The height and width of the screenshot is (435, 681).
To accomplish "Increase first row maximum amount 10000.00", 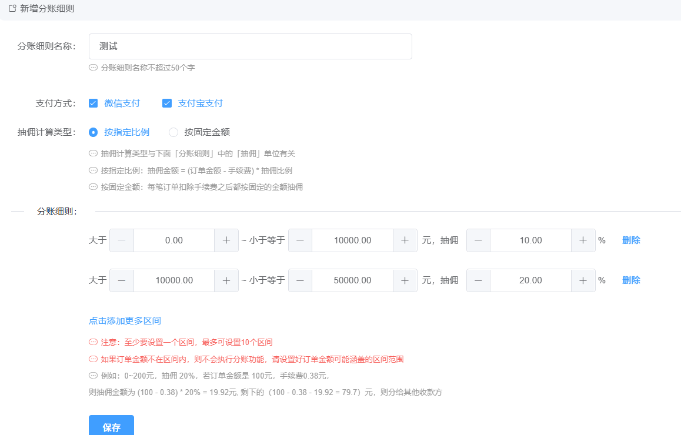I will point(405,240).
